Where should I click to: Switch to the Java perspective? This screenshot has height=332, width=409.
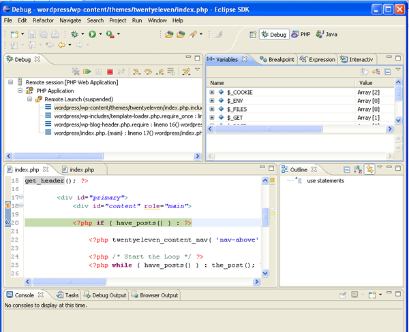point(327,35)
